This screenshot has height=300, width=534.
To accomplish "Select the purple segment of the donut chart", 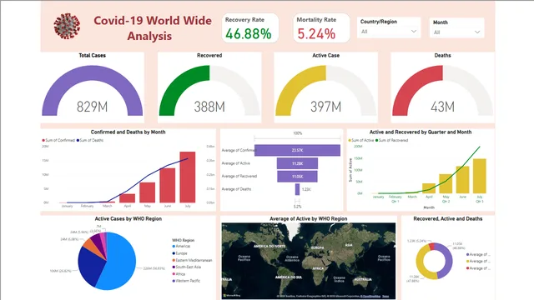I will coord(447,261).
